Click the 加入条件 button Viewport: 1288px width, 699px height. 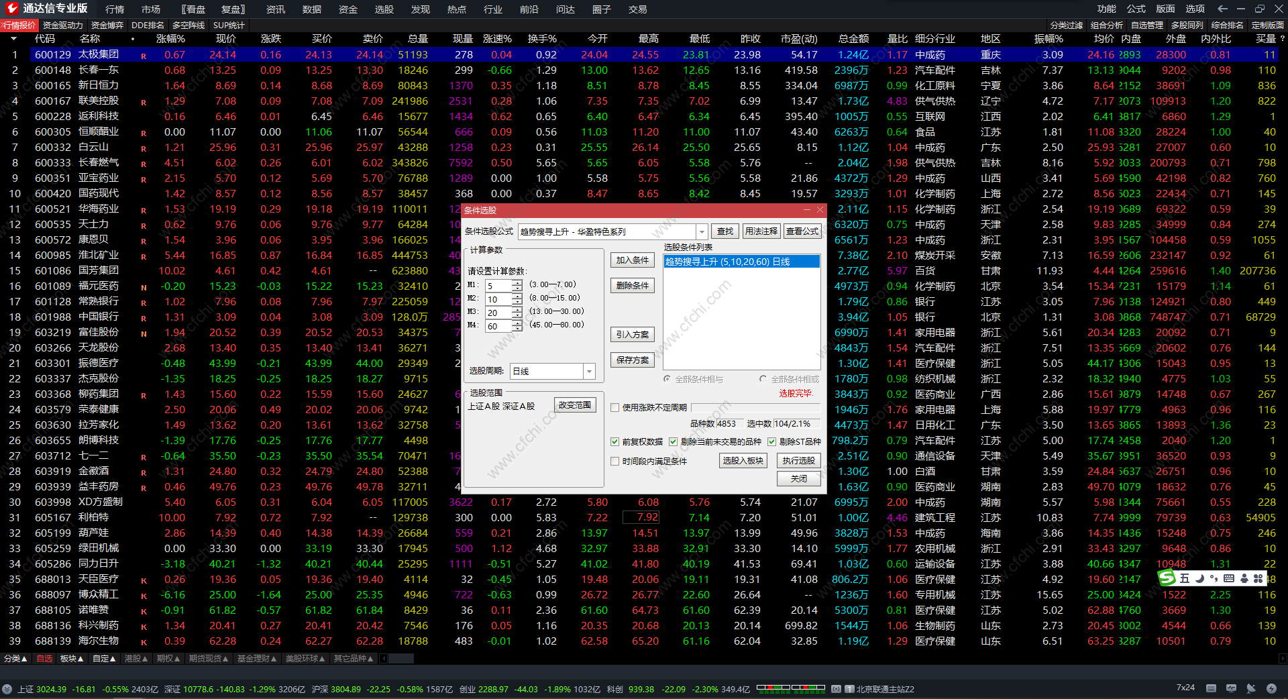pyautogui.click(x=632, y=260)
